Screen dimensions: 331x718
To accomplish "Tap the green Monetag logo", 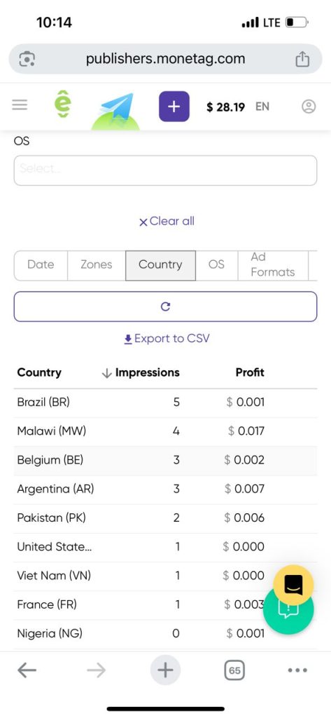I will click(x=63, y=104).
